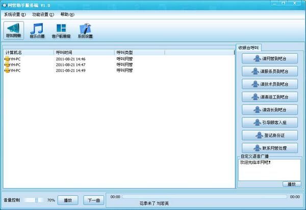This screenshot has width=306, height=210.
Task: Click 联系网管处理 button
Action: [x=269, y=148]
